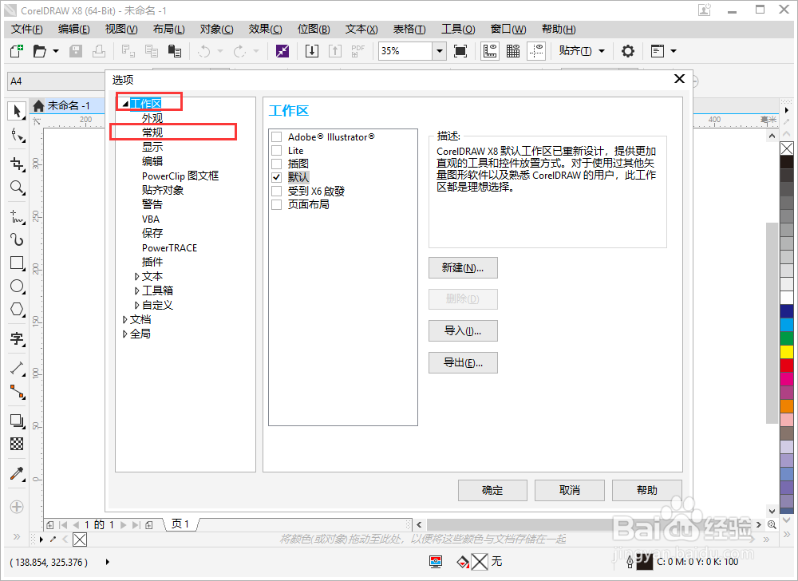Image resolution: width=798 pixels, height=581 pixels.
Task: Expand the 全局 tree node
Action: (124, 334)
